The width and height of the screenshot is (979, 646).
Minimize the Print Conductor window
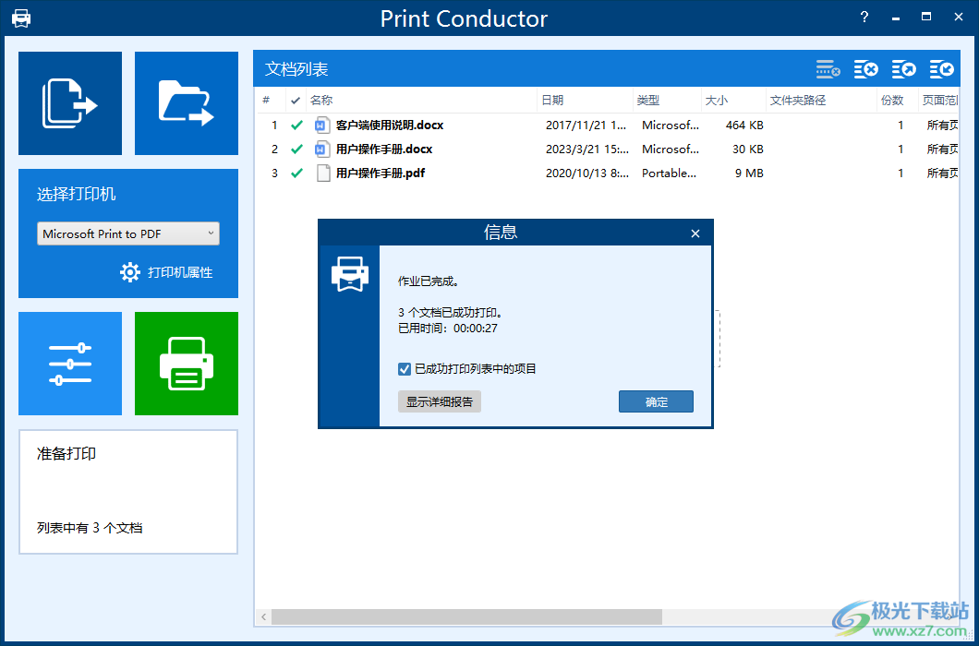click(x=896, y=18)
